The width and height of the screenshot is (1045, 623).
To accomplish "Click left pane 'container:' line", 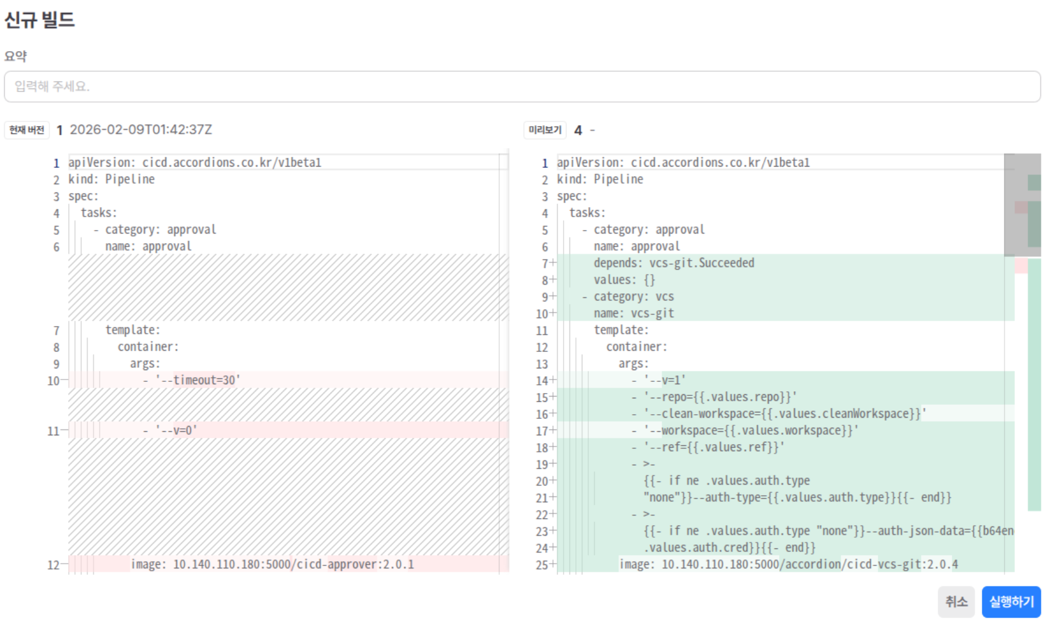I will pos(148,347).
